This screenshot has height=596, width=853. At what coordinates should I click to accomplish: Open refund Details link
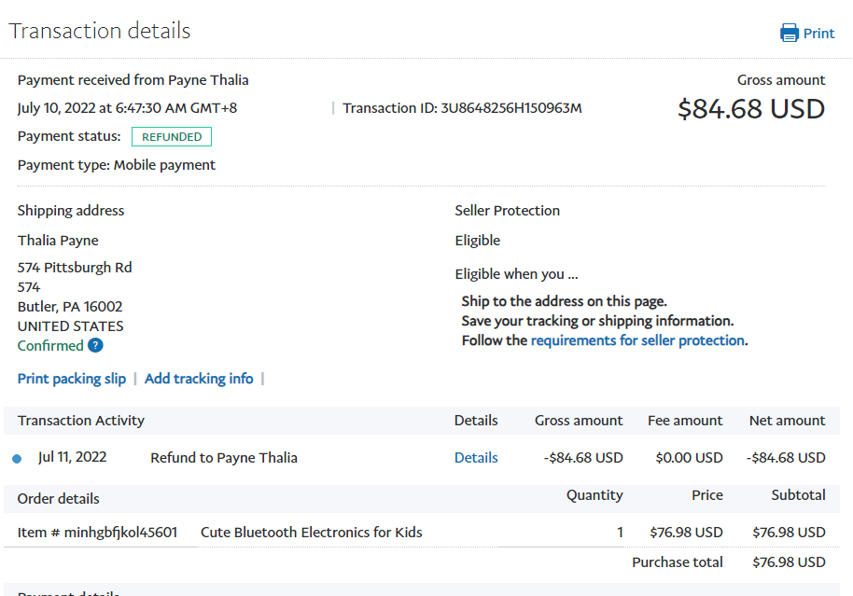coord(476,458)
